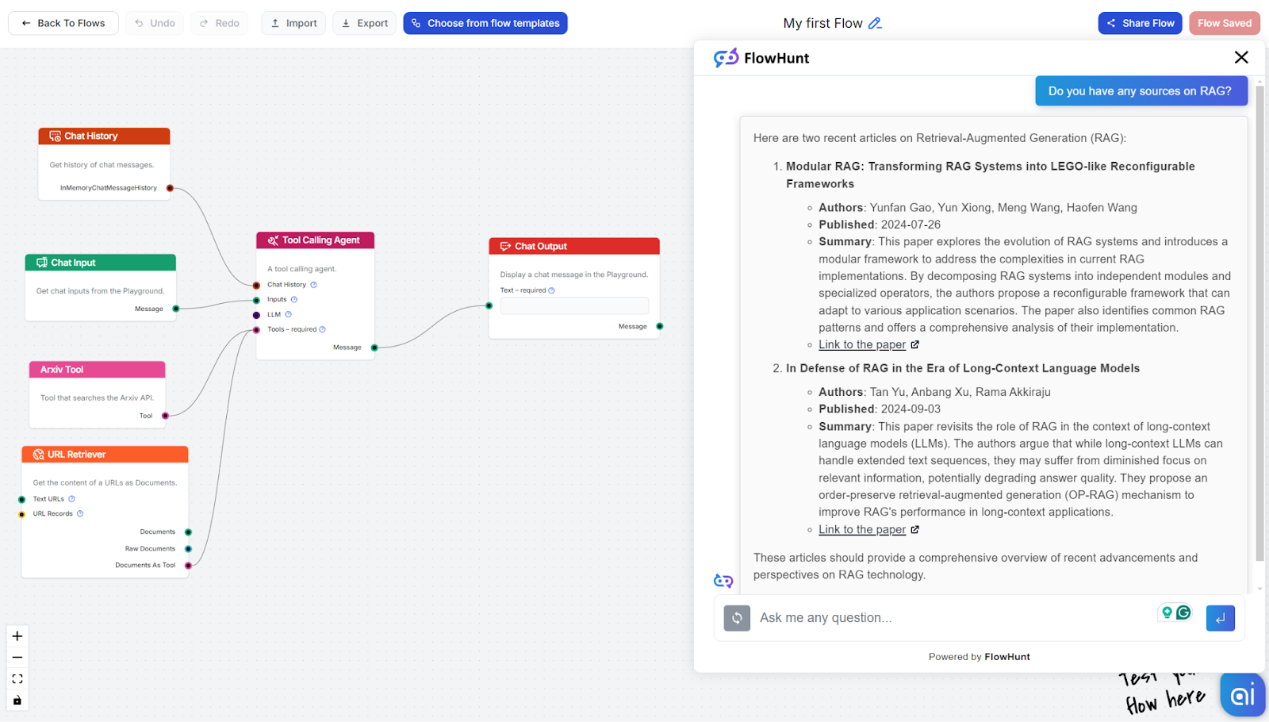Click the reset chat refresh icon

(737, 618)
